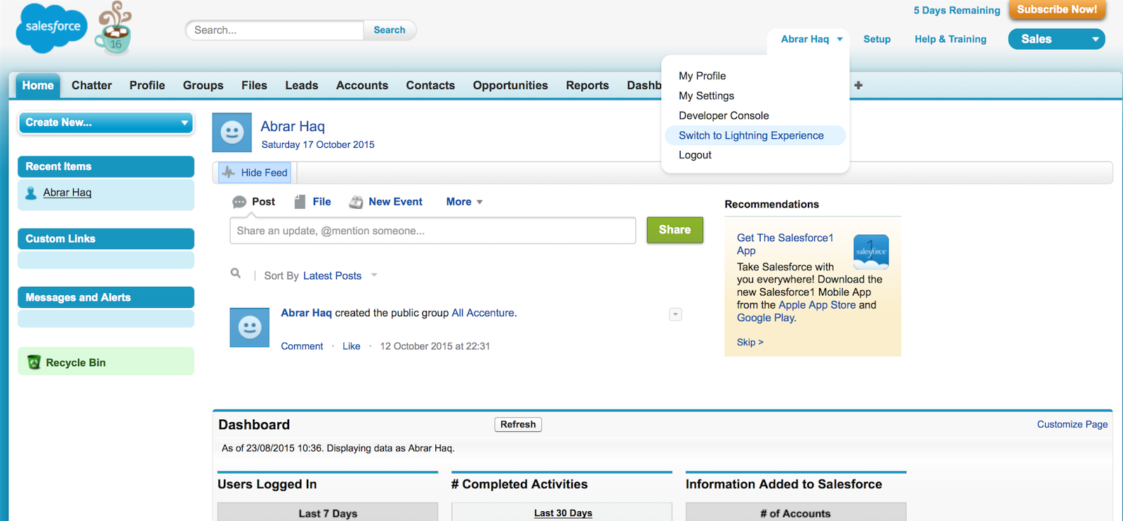Open Developer Console from user menu
This screenshot has width=1123, height=521.
tap(724, 116)
